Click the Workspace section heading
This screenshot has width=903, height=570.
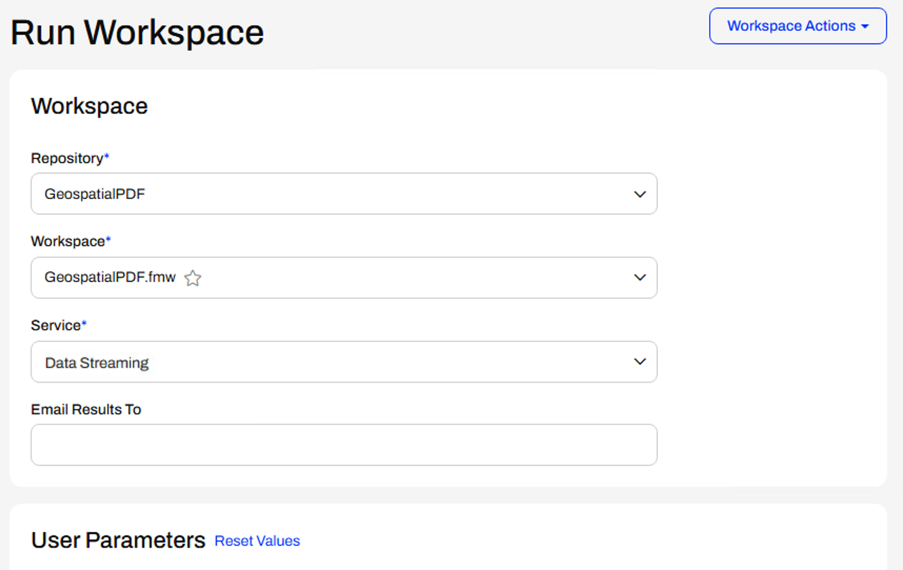pyautogui.click(x=89, y=106)
